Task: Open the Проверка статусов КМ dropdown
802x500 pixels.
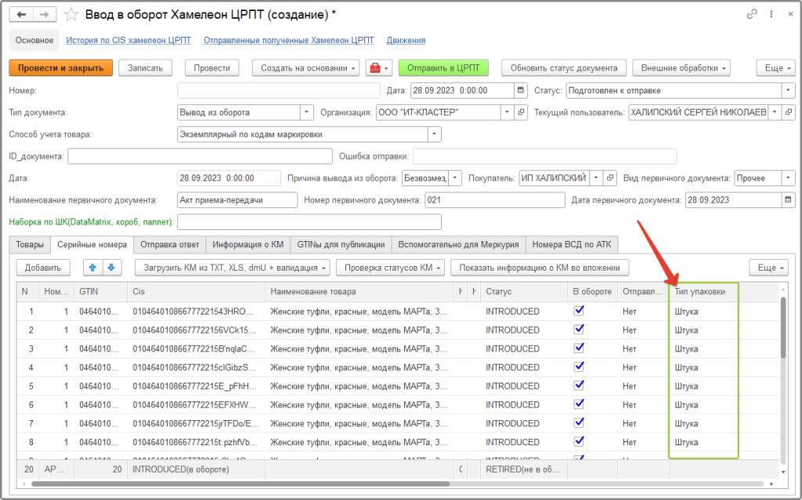Action: [x=390, y=268]
